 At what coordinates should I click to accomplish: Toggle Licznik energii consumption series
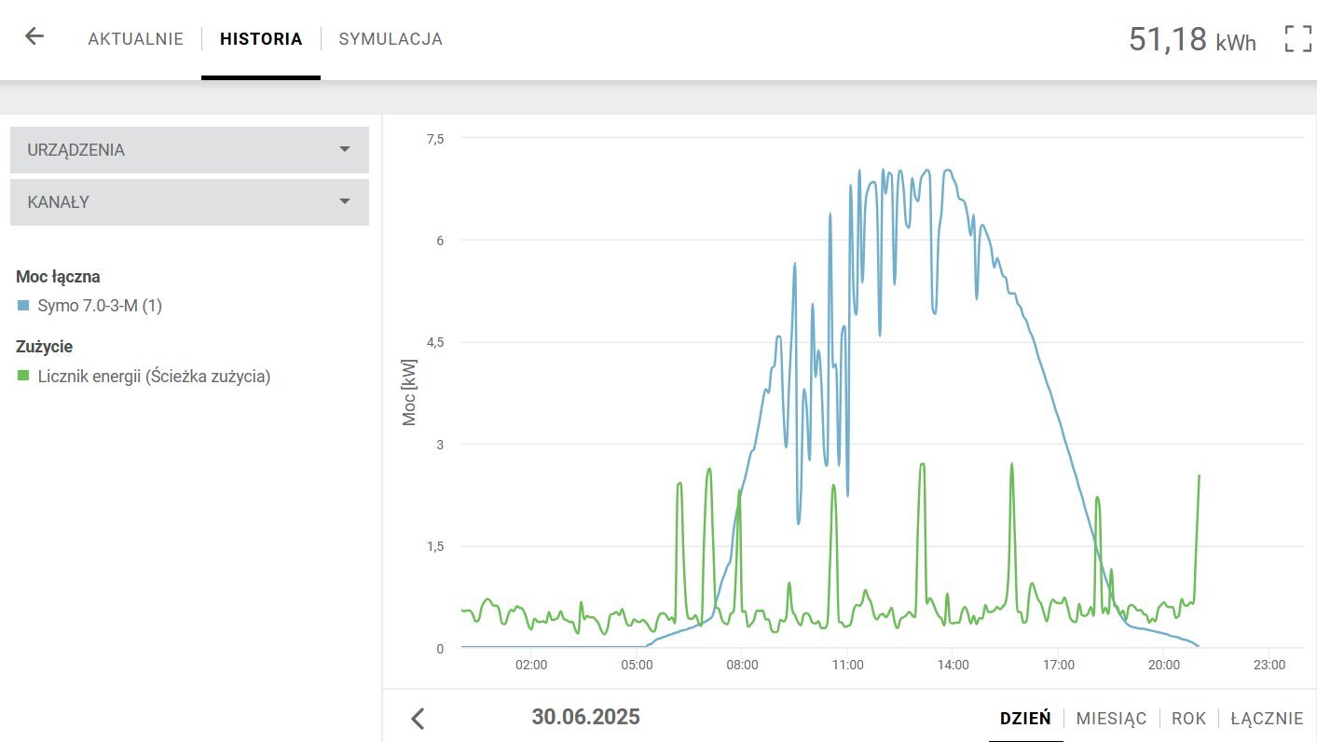point(154,377)
